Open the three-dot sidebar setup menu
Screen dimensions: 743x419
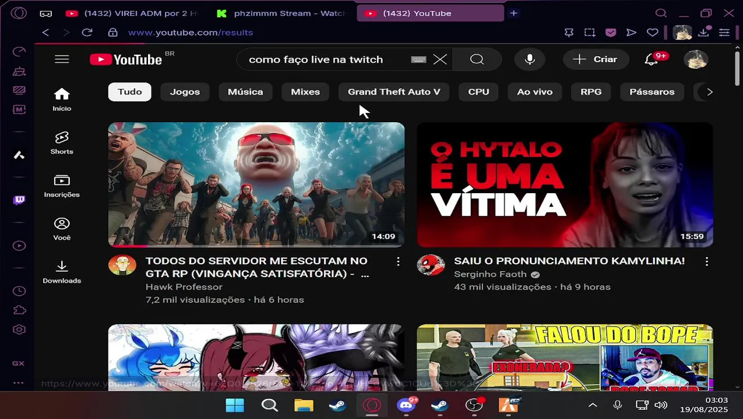19,383
